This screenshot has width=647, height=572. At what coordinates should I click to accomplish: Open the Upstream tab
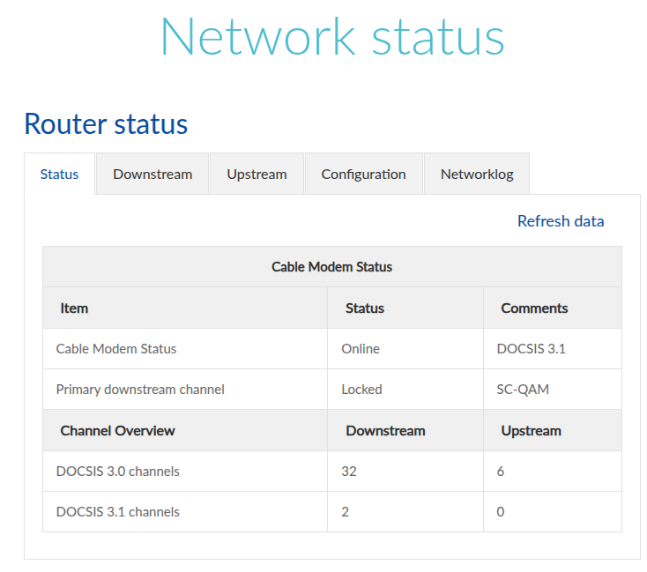pos(257,174)
